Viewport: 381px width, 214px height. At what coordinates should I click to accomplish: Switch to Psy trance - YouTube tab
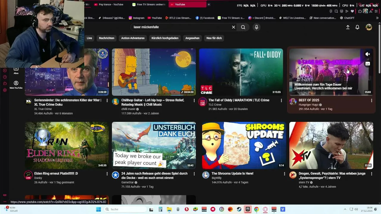(x=109, y=4)
